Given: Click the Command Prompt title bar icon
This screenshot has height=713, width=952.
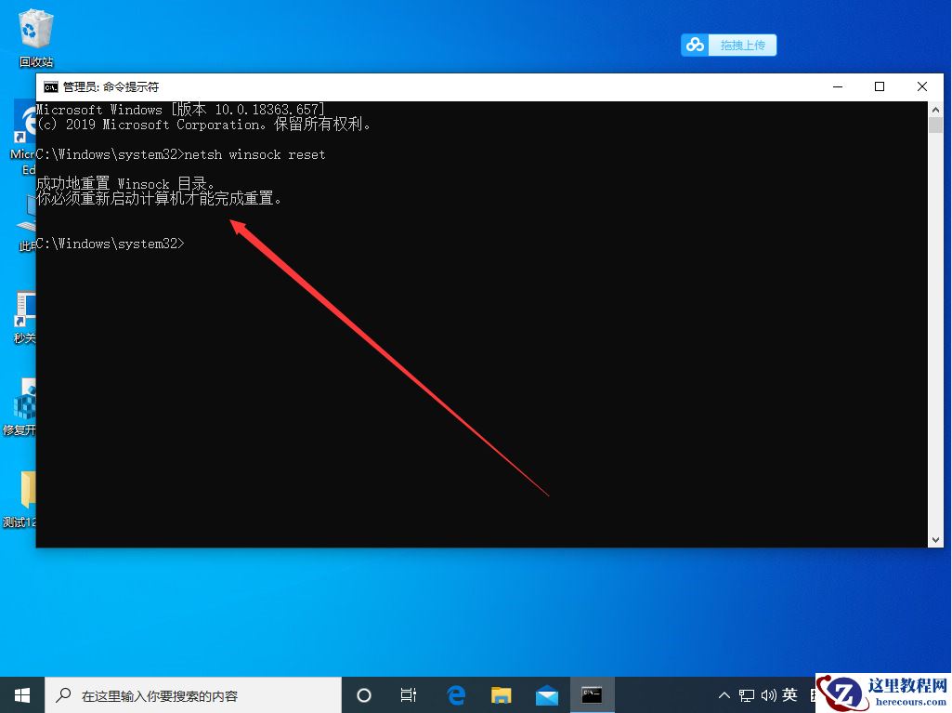Looking at the screenshot, I should tap(49, 86).
